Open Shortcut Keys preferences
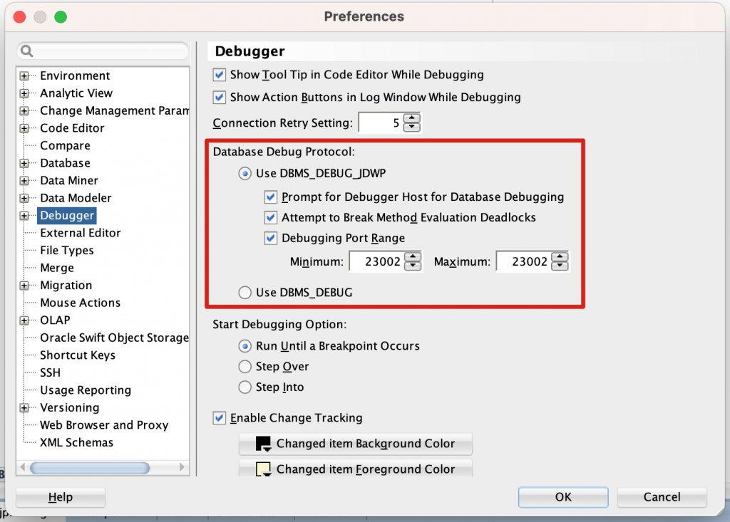The width and height of the screenshot is (730, 522). (77, 355)
